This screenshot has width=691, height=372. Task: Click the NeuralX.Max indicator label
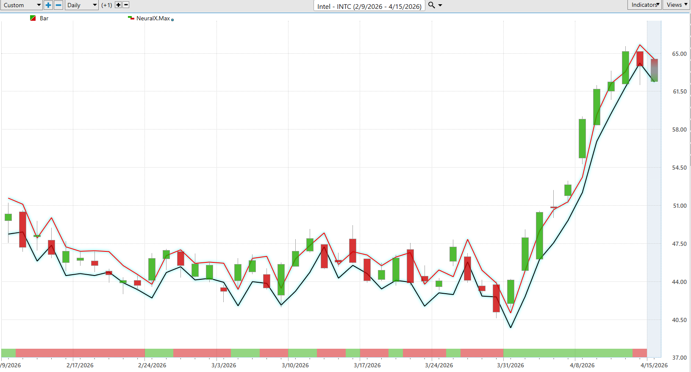pyautogui.click(x=153, y=18)
